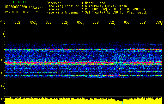164x104 pixels.
Task: Click the cyan marker in signal level graph
Action: [122, 103]
